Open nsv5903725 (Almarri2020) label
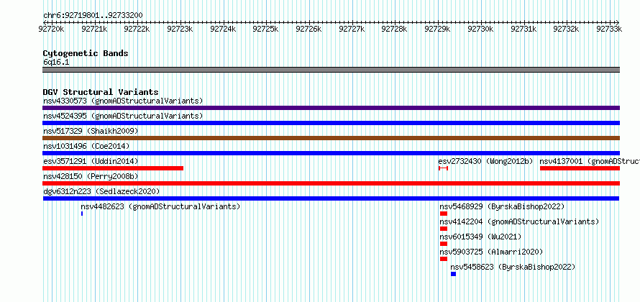 (x=491, y=252)
